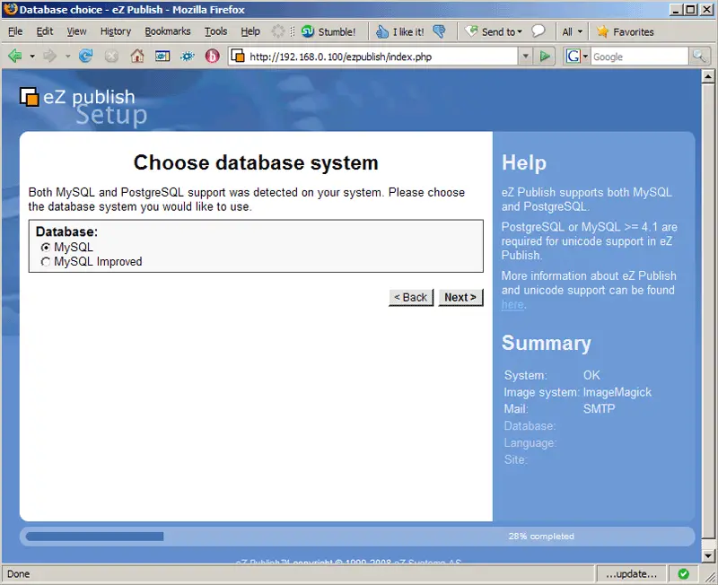The image size is (718, 585).
Task: Expand the address bar URL dropdown
Action: click(525, 57)
